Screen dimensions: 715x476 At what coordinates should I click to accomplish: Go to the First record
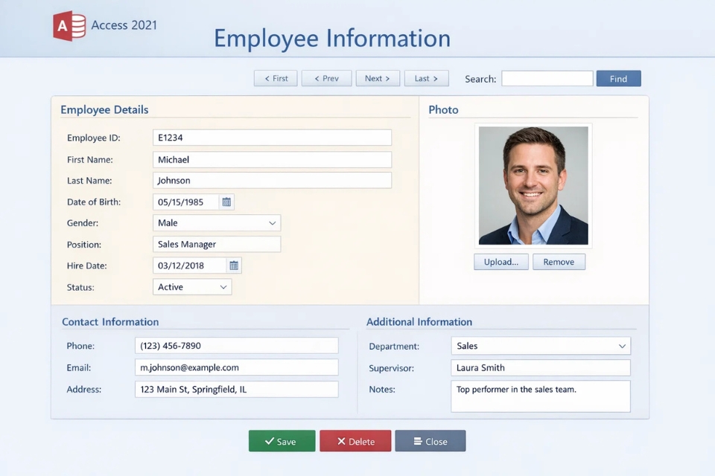pos(276,78)
